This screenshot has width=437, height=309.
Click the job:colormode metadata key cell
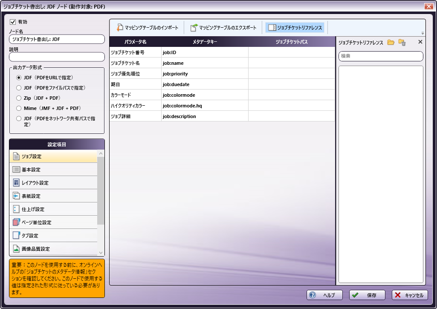point(205,95)
